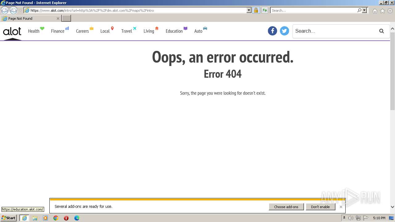
Task: Open the Auto section
Action: click(201, 31)
